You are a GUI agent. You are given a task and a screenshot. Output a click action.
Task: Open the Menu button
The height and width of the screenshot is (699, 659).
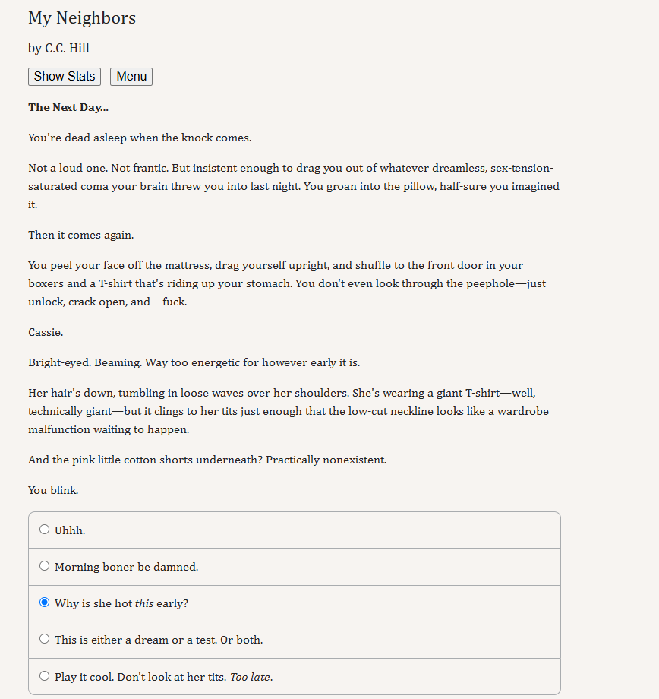[131, 77]
